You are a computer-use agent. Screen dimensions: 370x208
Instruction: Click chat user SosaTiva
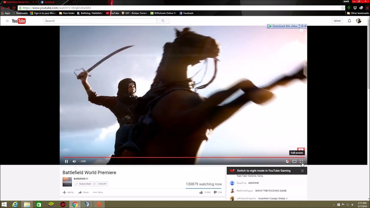point(241,183)
